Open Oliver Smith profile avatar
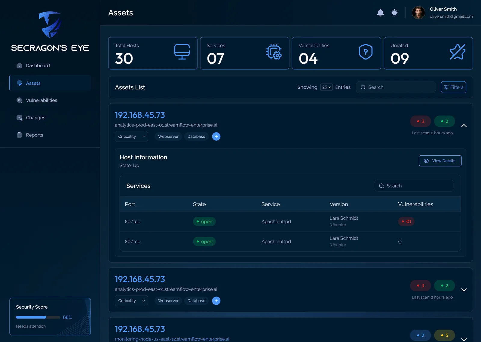The image size is (481, 342). 418,13
